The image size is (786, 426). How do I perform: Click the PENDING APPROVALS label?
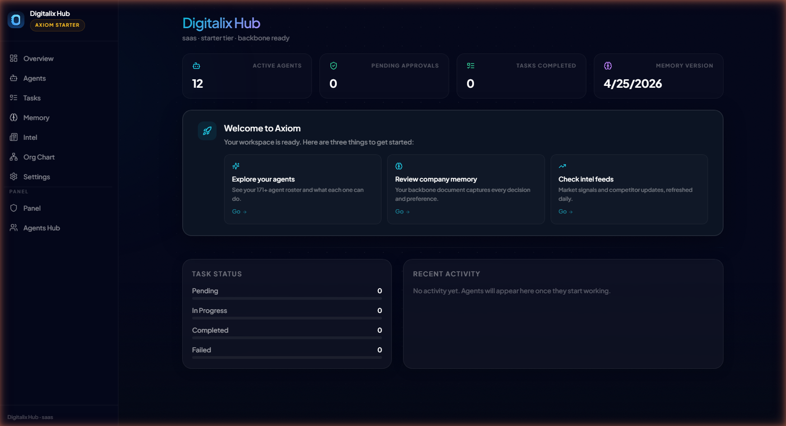tap(405, 66)
